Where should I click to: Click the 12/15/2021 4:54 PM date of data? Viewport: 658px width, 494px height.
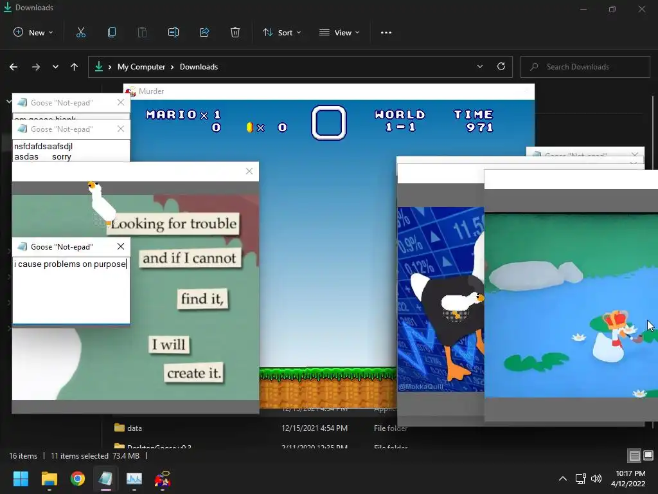pyautogui.click(x=314, y=428)
